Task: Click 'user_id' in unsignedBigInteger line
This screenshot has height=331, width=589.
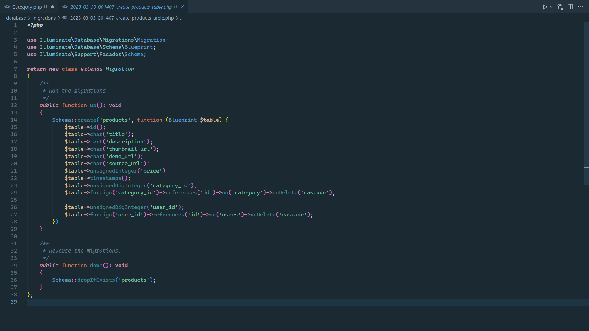Action: pyautogui.click(x=164, y=207)
